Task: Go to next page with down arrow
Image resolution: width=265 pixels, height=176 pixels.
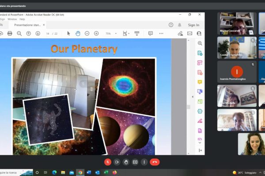Action: click(x=38, y=33)
